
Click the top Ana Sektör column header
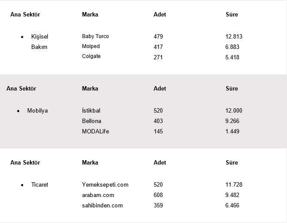click(x=25, y=14)
